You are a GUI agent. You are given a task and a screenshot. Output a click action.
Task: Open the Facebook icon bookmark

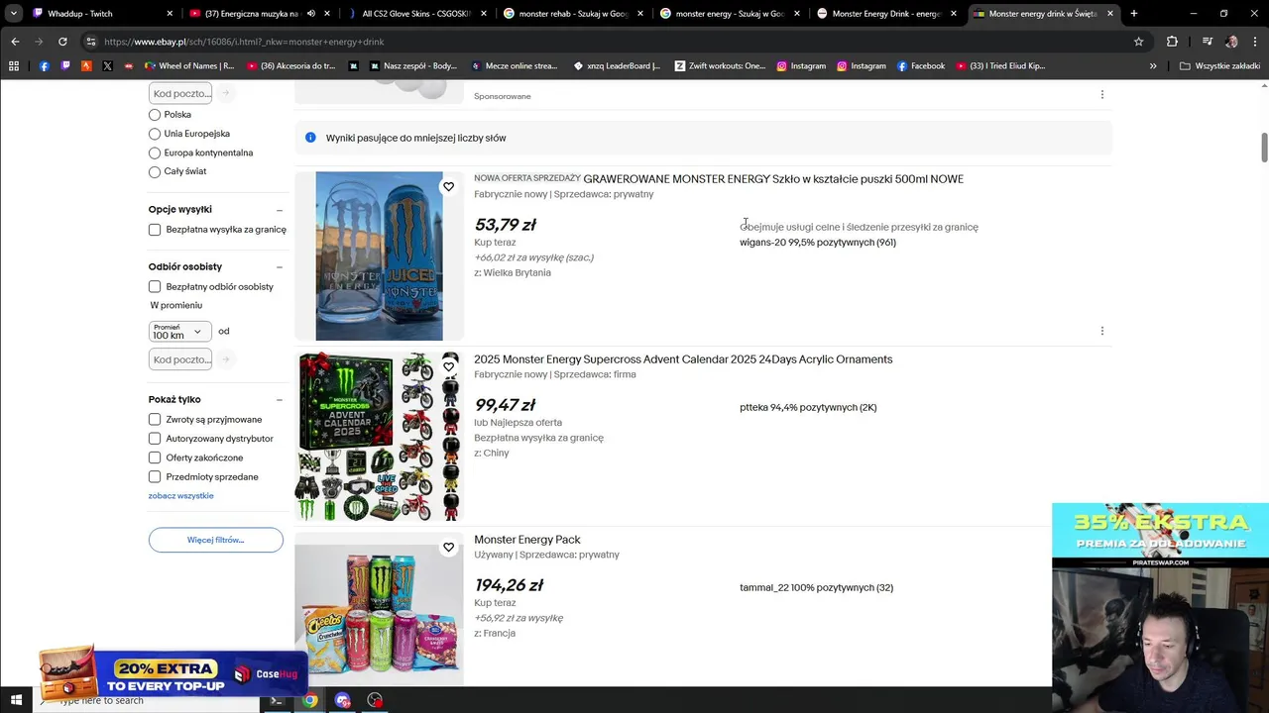tap(45, 66)
